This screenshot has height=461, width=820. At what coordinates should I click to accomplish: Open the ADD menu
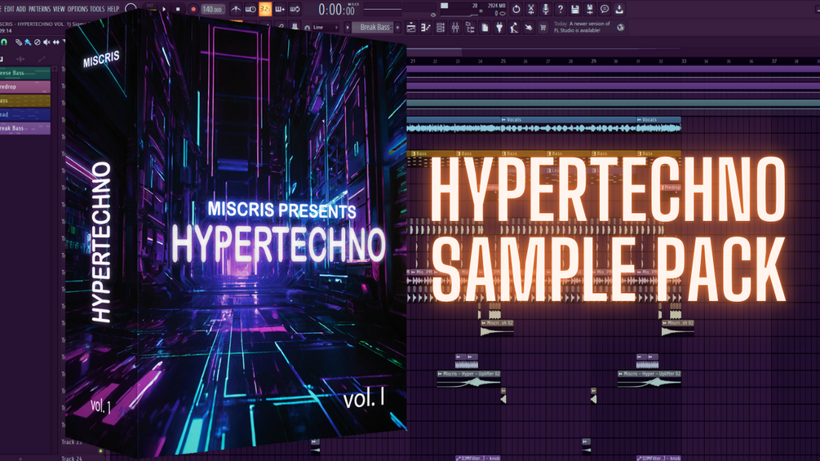click(x=21, y=9)
